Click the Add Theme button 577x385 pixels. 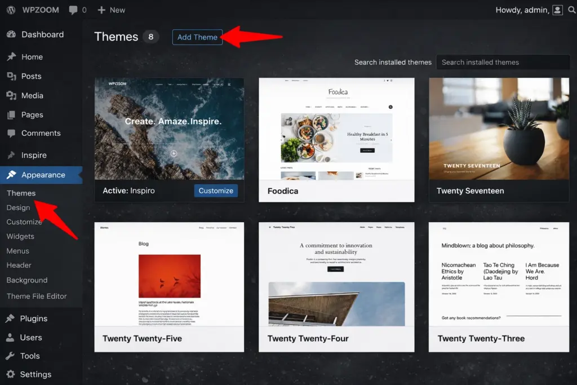pos(197,37)
